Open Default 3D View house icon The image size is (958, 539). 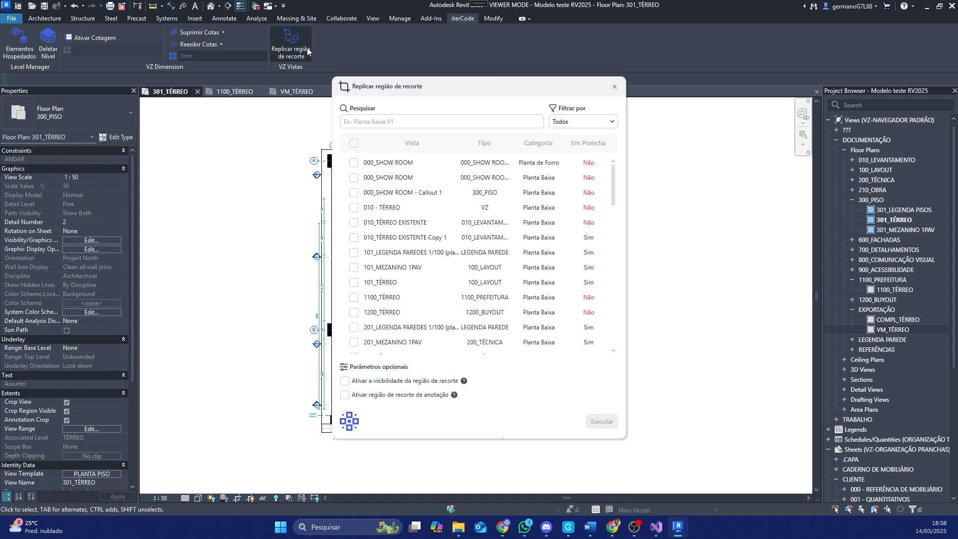coord(211,6)
